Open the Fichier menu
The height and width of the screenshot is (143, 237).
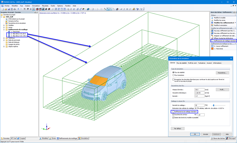(x=7, y=6)
